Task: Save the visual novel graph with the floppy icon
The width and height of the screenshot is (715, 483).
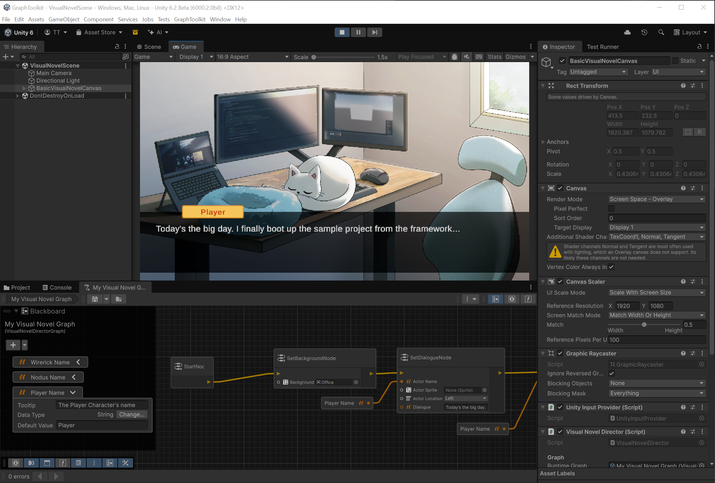Action: click(94, 299)
